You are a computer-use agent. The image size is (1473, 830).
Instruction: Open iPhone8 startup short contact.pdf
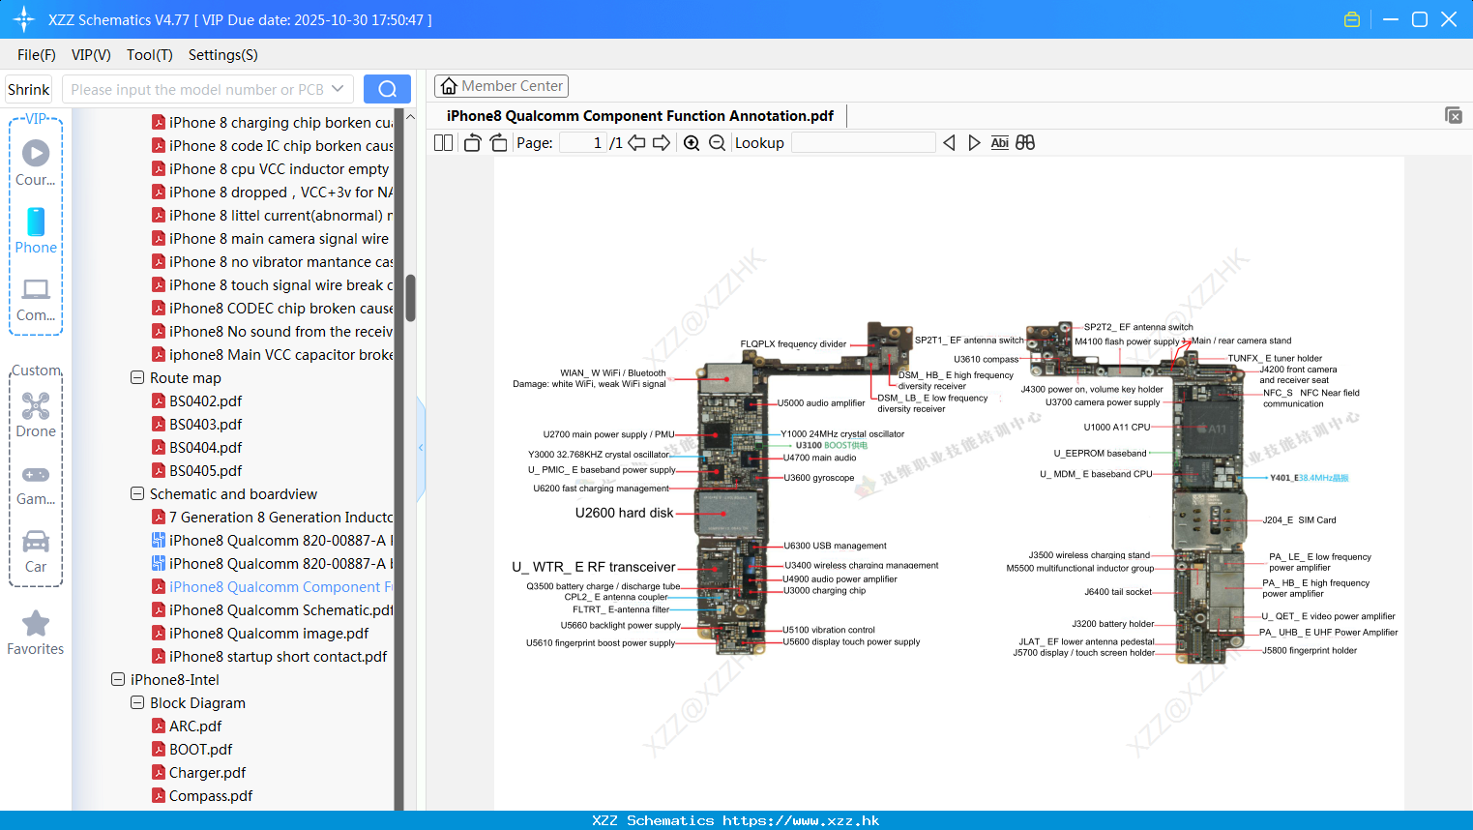269,656
